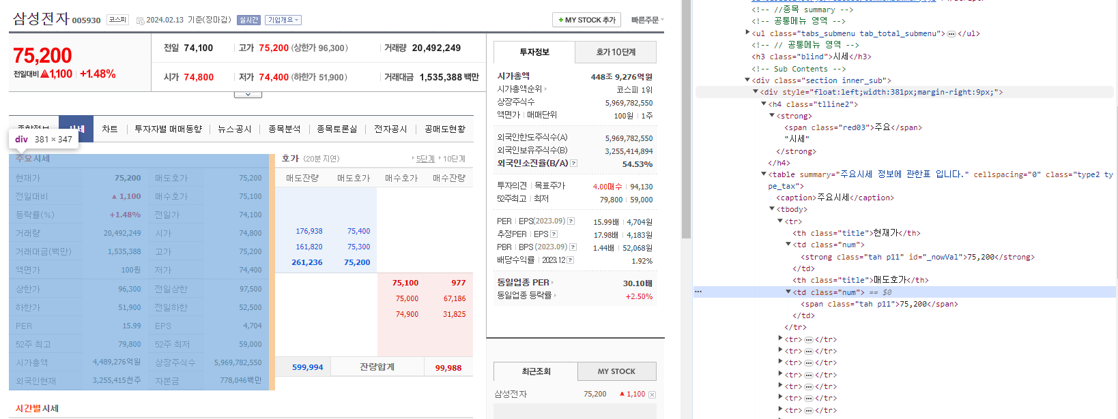Click the 동일업종 등락률 link
Viewport: 1118px width, 419px height.
pos(526,296)
